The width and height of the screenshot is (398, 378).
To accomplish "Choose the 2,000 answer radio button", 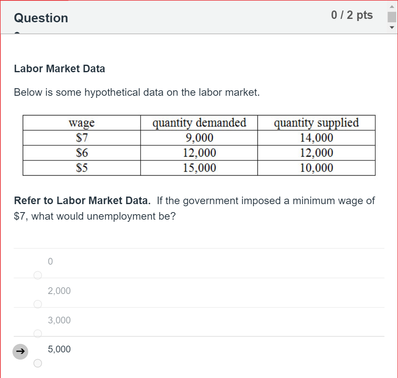I will pos(38,304).
